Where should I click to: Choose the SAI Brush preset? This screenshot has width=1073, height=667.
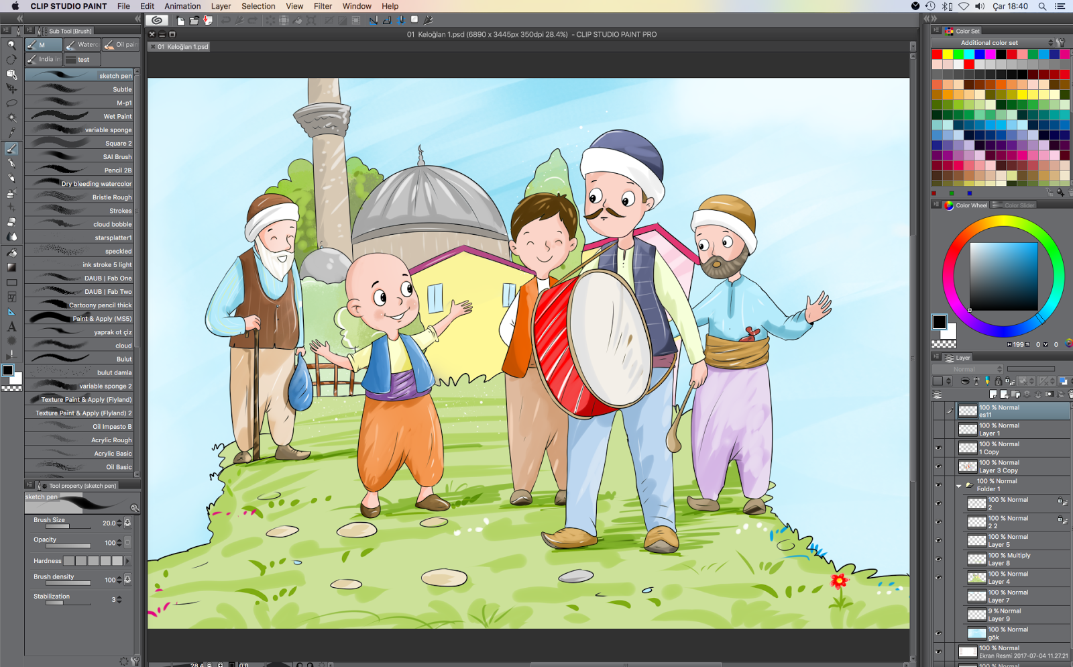79,156
